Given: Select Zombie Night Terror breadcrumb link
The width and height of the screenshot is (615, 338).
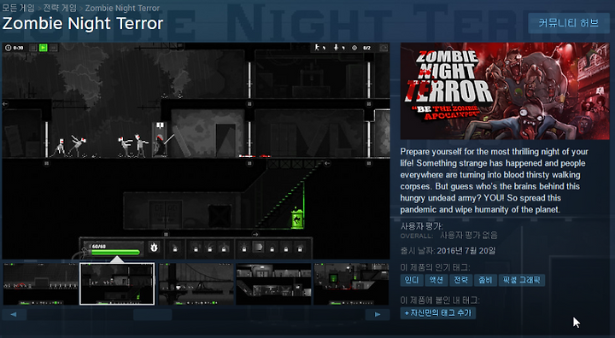Looking at the screenshot, I should tap(122, 8).
